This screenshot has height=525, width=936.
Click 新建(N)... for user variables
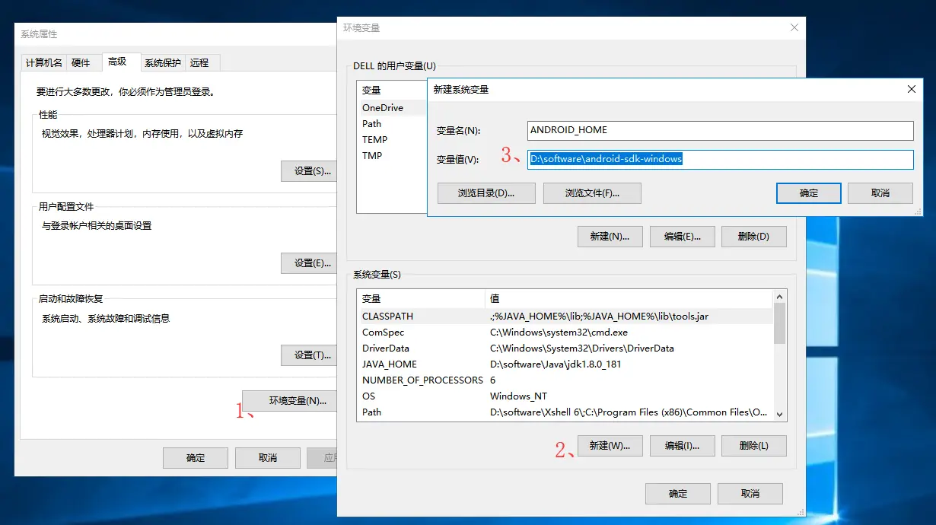click(x=610, y=237)
